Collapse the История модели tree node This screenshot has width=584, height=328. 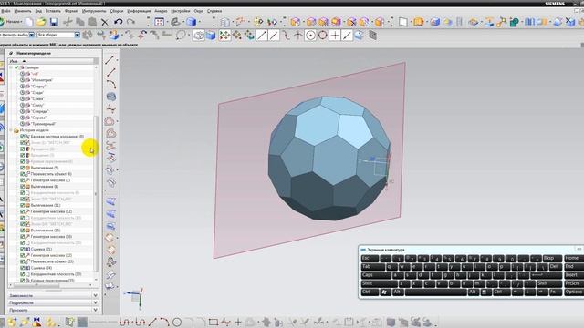(11, 130)
